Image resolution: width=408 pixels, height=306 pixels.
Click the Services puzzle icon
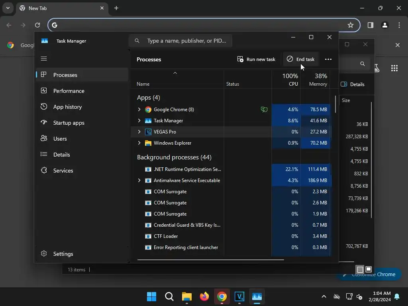[x=44, y=170]
